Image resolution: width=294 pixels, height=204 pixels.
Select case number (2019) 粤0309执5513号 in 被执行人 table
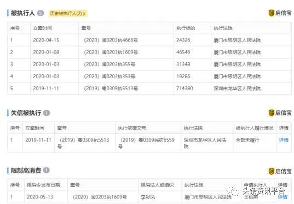click(111, 88)
